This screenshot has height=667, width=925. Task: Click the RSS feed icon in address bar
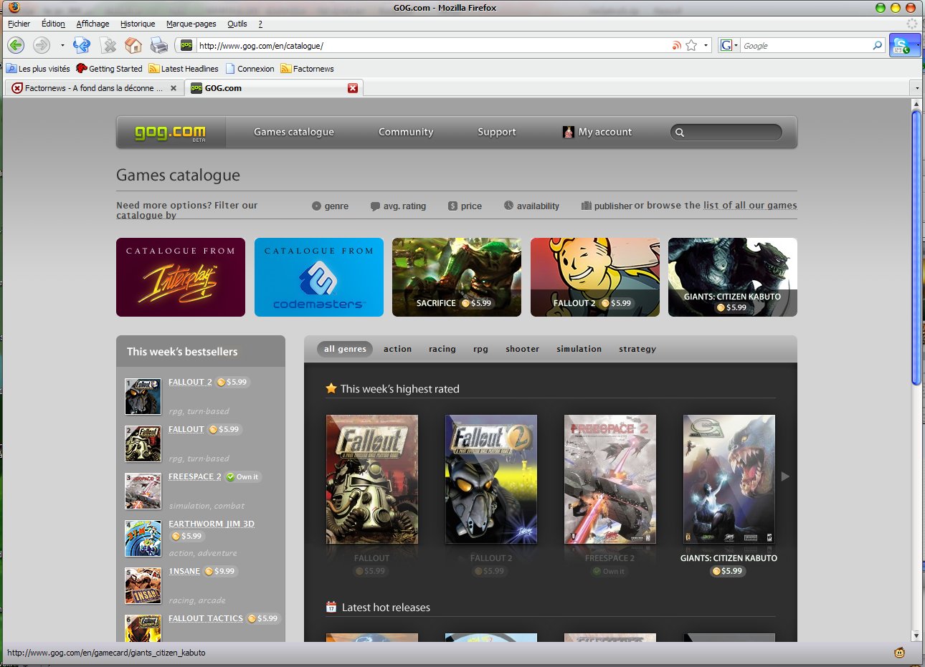coord(676,45)
